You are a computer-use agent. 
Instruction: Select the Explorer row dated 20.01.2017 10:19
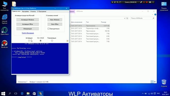point(90,28)
